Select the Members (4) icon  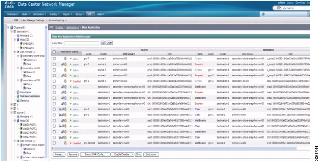pos(18,117)
